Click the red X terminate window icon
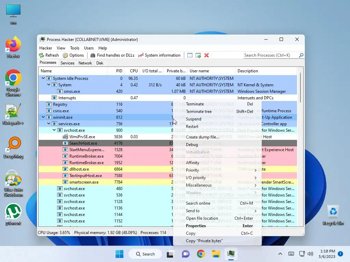The width and height of the screenshot is (350, 262). (206, 55)
